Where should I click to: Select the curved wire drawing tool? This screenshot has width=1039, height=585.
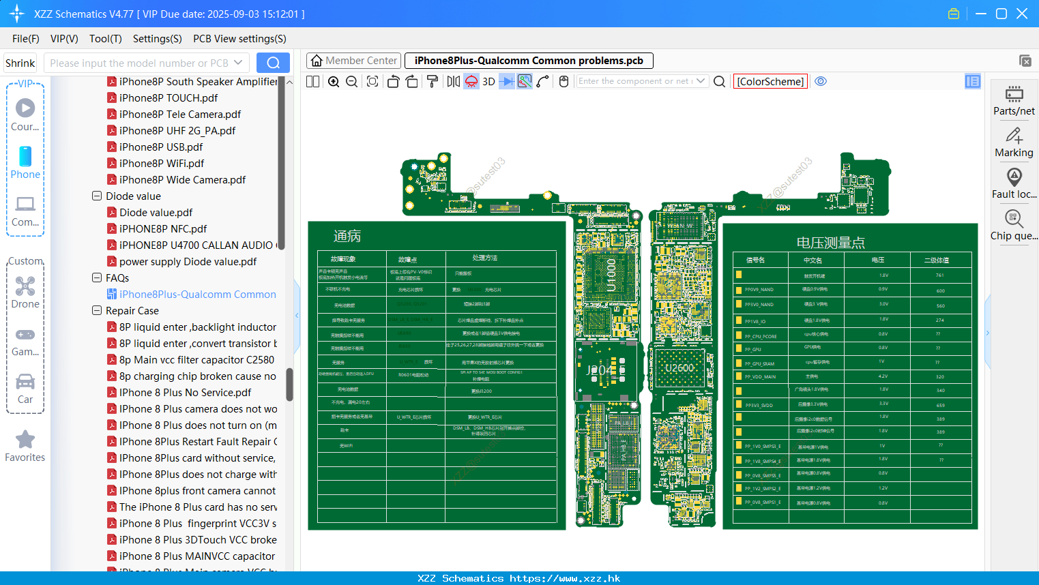[543, 81]
